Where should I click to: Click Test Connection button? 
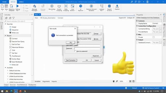(x=71, y=60)
